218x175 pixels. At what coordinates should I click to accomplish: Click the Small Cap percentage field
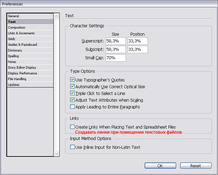click(116, 58)
